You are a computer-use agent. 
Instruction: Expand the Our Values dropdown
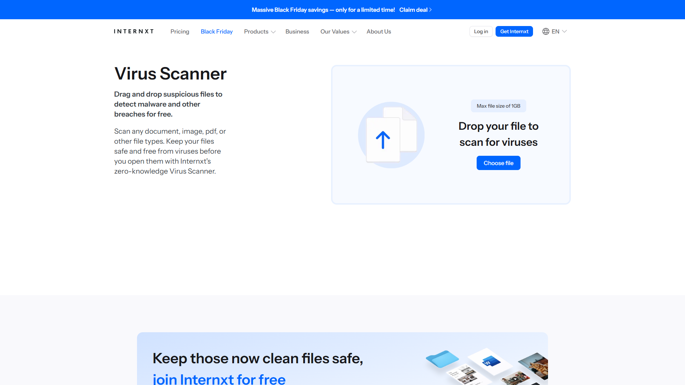pos(338,31)
